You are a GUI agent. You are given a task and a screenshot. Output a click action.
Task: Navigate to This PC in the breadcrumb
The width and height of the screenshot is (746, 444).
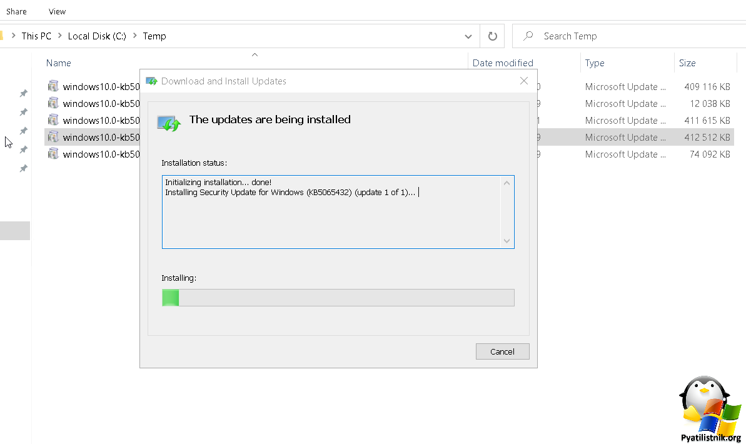[36, 36]
